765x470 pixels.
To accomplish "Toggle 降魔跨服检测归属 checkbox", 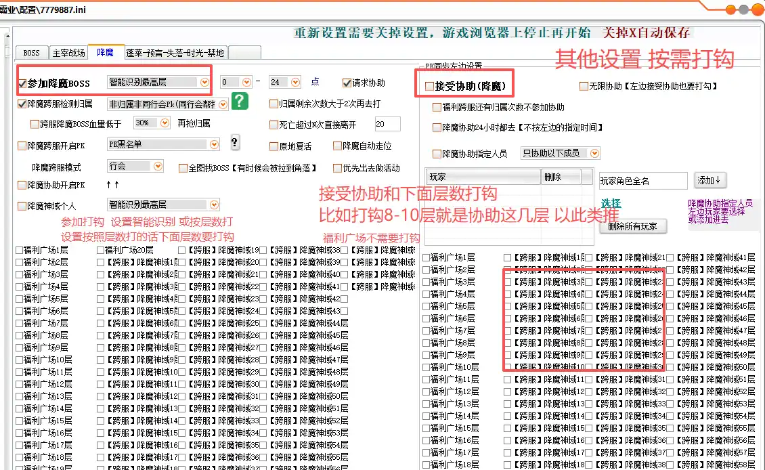I will click(x=22, y=104).
